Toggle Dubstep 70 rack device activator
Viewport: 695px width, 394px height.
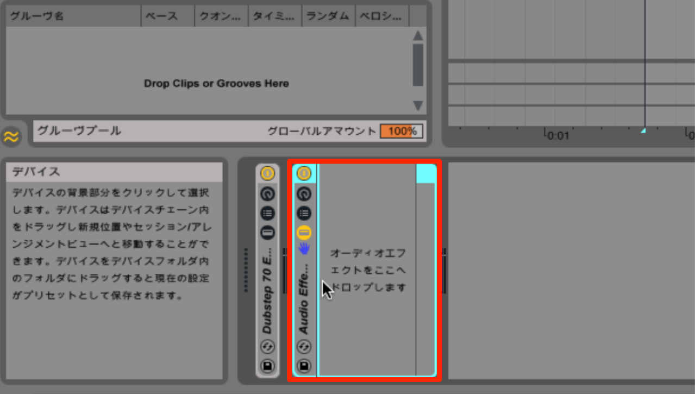click(267, 173)
